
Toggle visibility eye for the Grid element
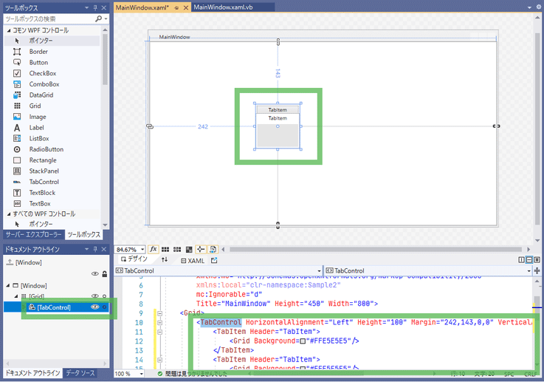(x=94, y=296)
